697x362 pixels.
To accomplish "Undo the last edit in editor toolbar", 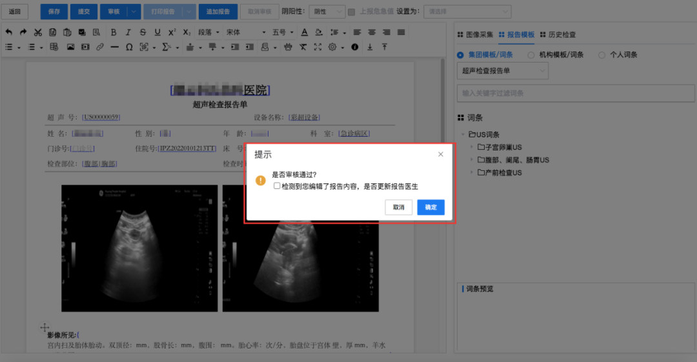I will [9, 32].
